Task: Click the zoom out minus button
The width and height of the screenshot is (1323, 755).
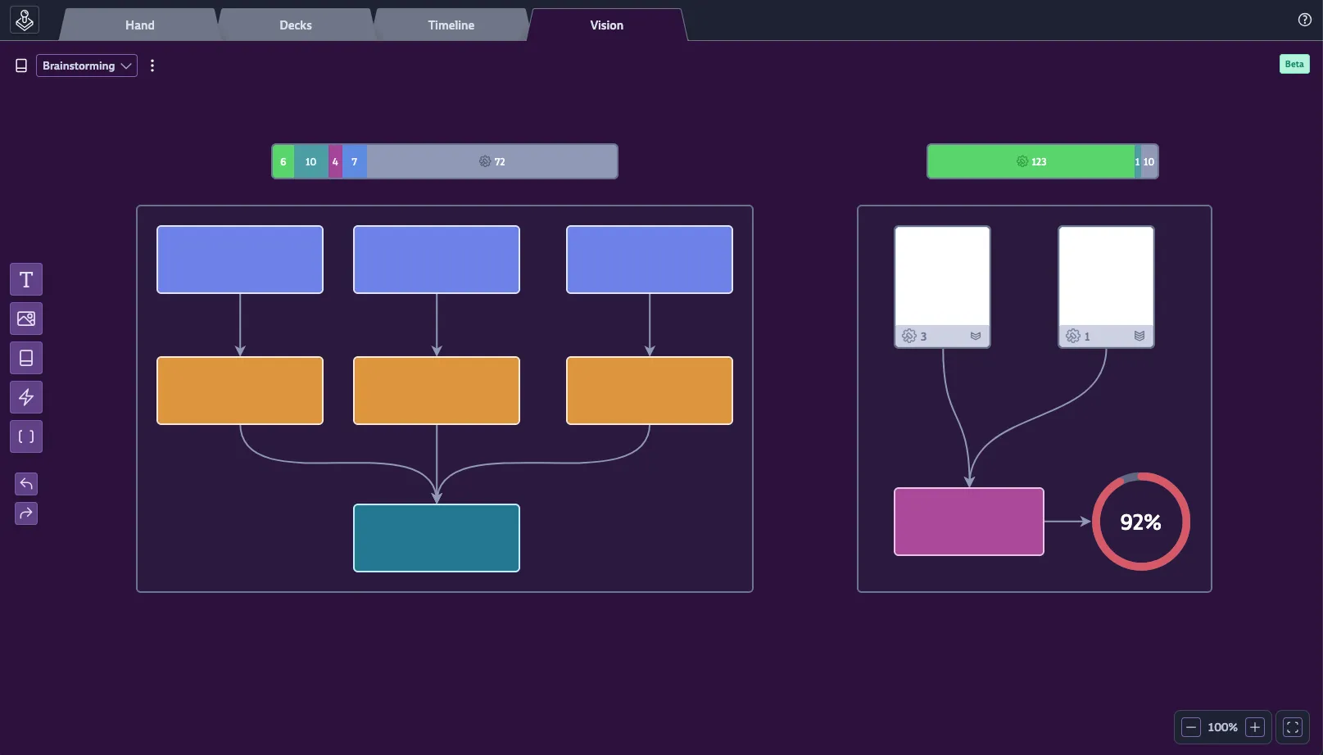Action: click(1192, 727)
